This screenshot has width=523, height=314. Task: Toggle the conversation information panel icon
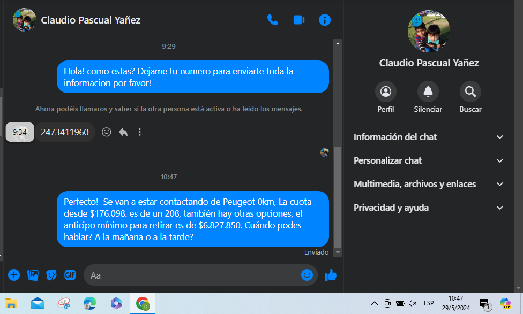(325, 20)
